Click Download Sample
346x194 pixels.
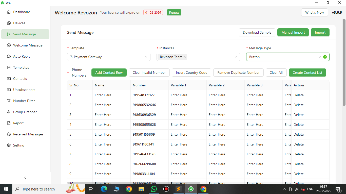coord(257,32)
